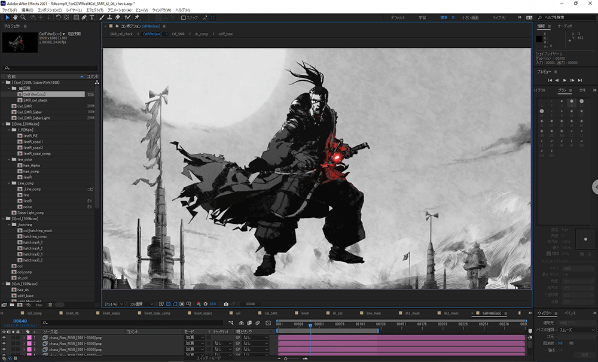
Task: Open the ウィンドウ(W) menu
Action: tap(161, 10)
